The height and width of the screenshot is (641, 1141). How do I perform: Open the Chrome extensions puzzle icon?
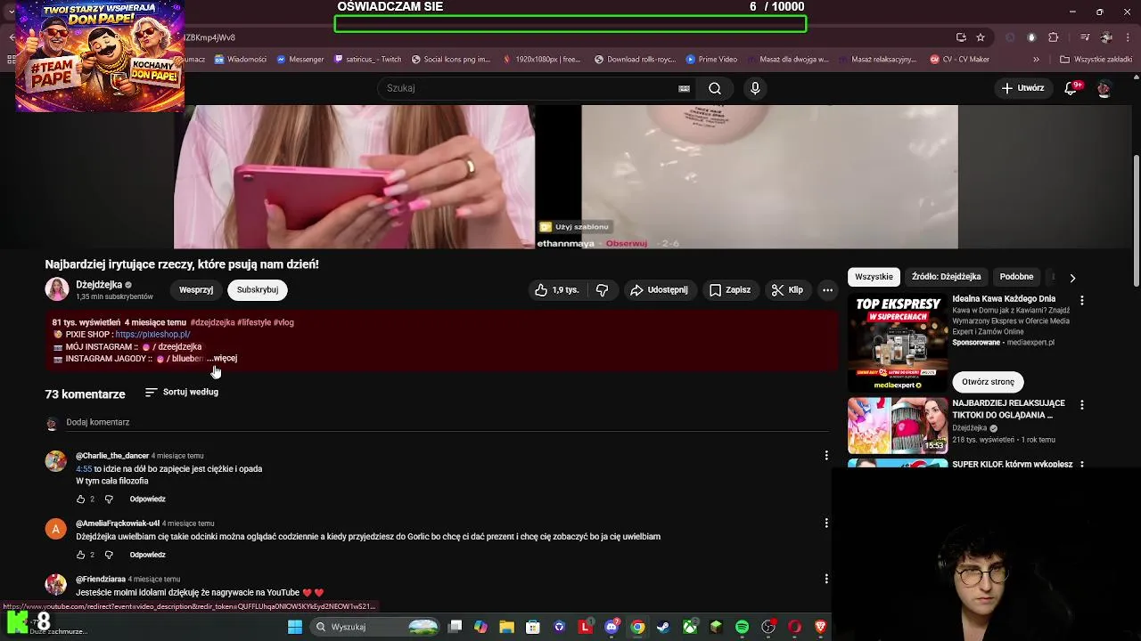coord(1053,37)
